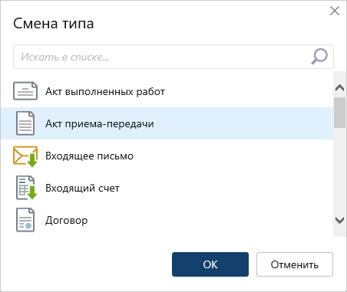Viewport: 347px width, 292px height.
Task: Close the Смена типа dialog
Action: 335,11
